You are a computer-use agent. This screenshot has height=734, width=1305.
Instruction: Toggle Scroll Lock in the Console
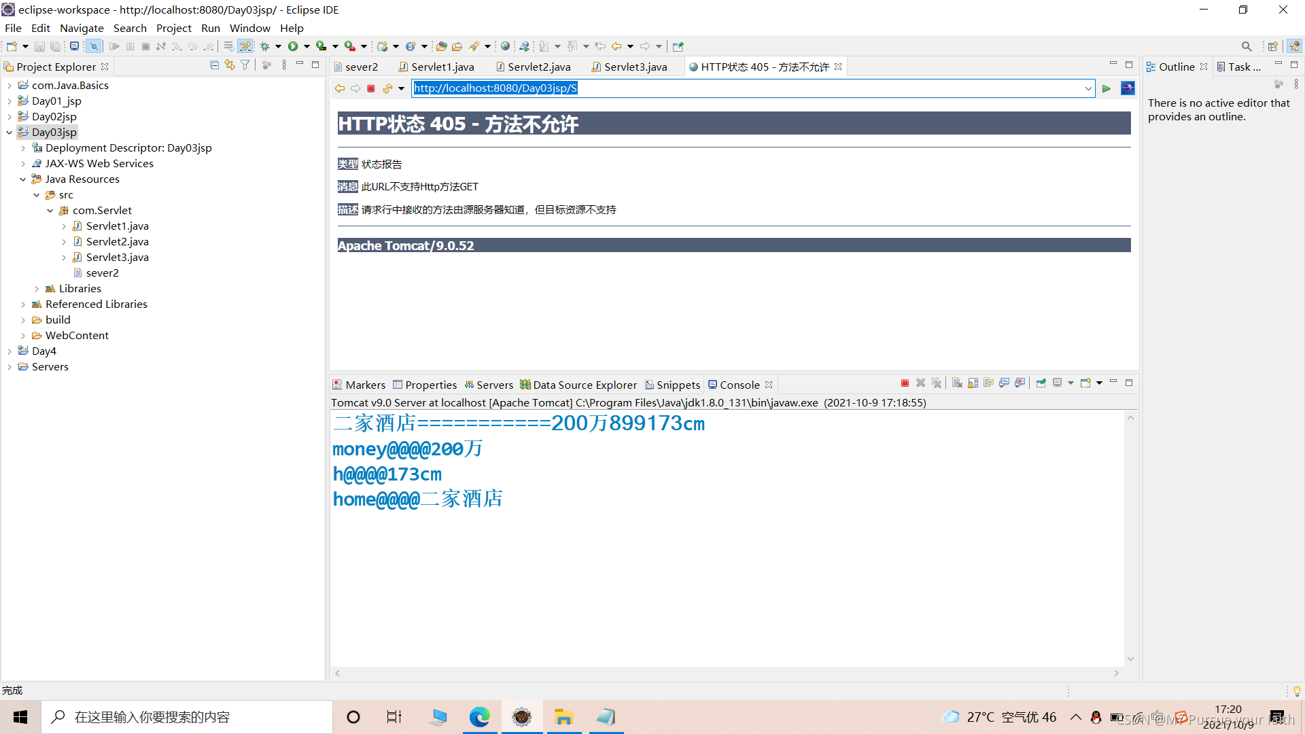[973, 383]
